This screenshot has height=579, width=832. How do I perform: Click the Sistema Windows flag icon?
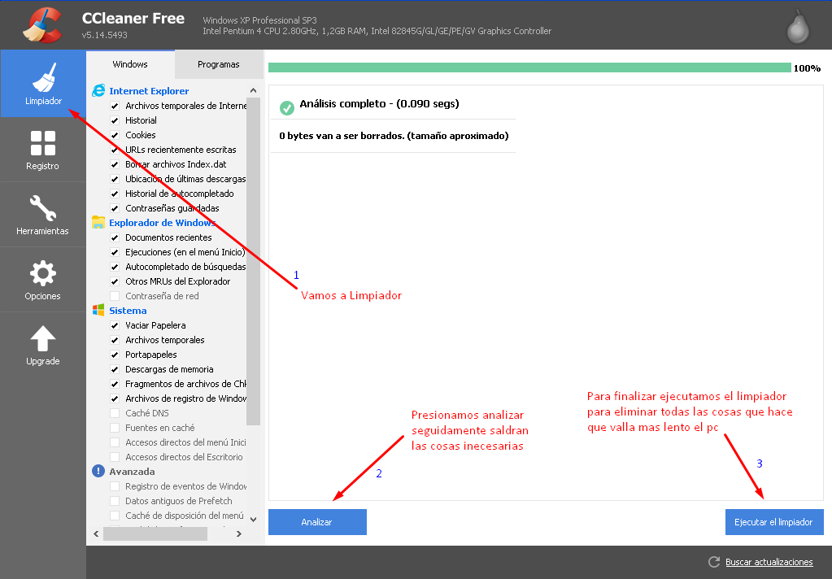click(98, 310)
